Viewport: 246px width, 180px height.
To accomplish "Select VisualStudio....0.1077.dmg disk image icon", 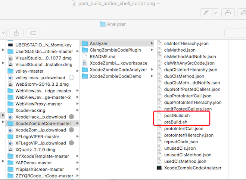I will pos(10,58).
